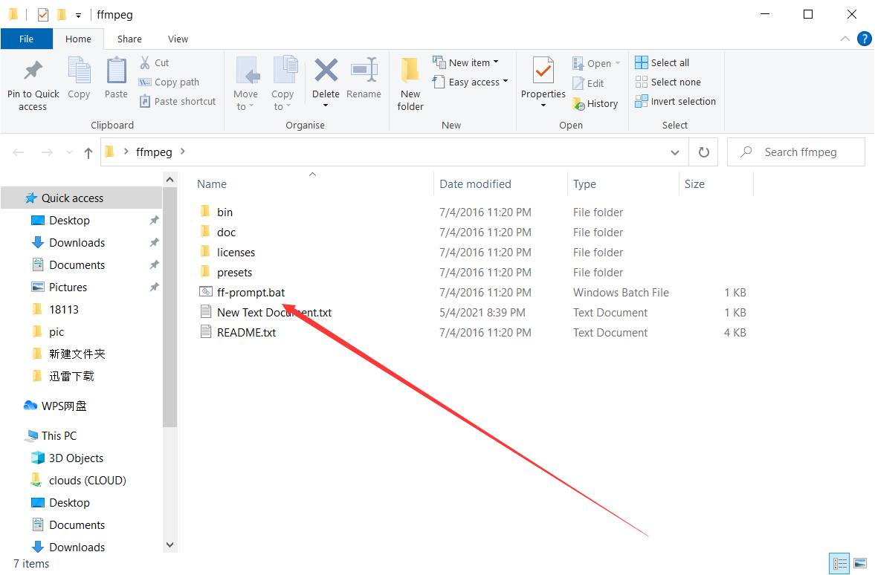
Task: Open pinned Pictures in sidebar
Action: 68,287
